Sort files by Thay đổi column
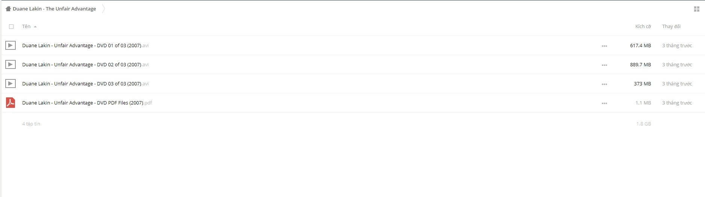 coord(671,26)
